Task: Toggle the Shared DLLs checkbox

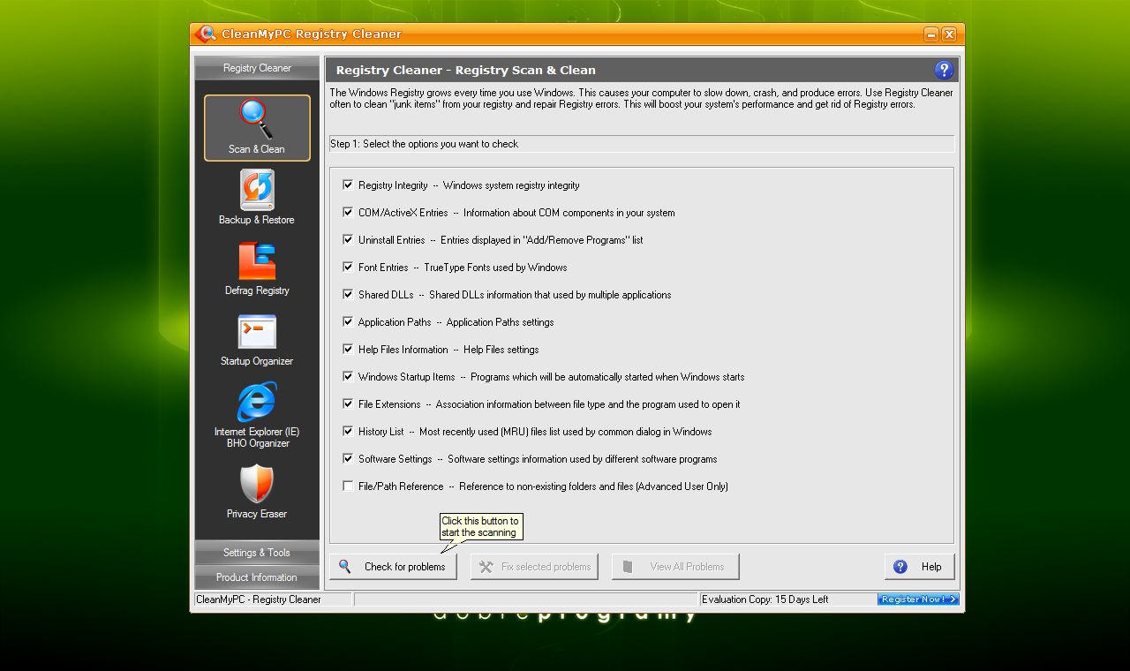Action: 348,295
